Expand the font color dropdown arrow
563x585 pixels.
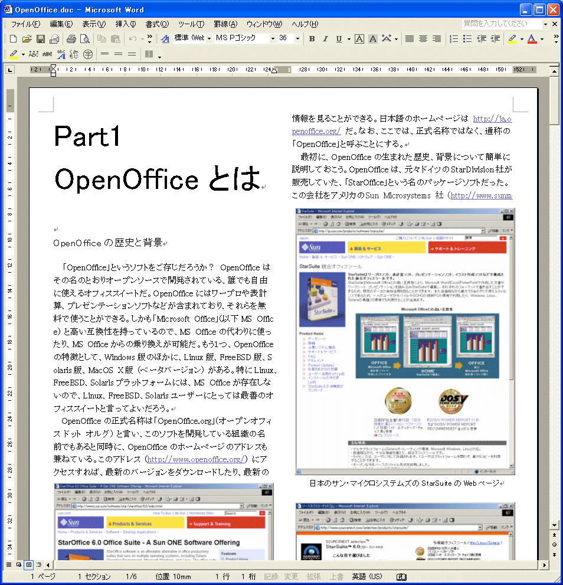click(x=542, y=38)
